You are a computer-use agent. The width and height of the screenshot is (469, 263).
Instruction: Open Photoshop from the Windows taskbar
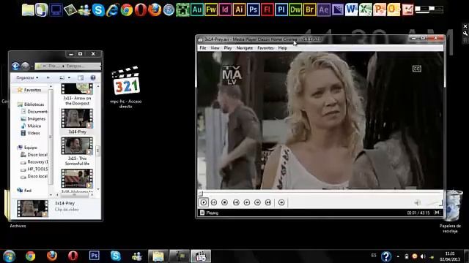pyautogui.click(x=95, y=256)
